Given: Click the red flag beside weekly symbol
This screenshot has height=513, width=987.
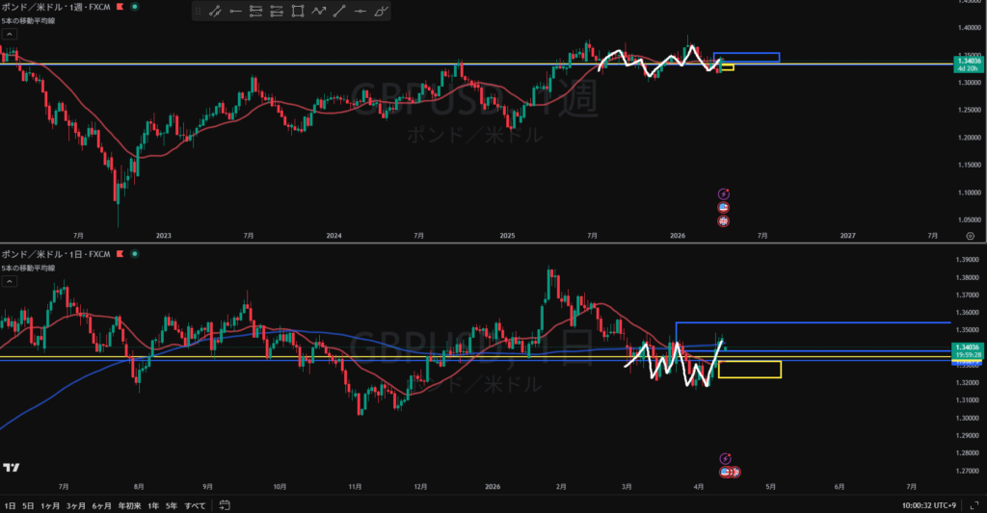Looking at the screenshot, I should coord(120,7).
